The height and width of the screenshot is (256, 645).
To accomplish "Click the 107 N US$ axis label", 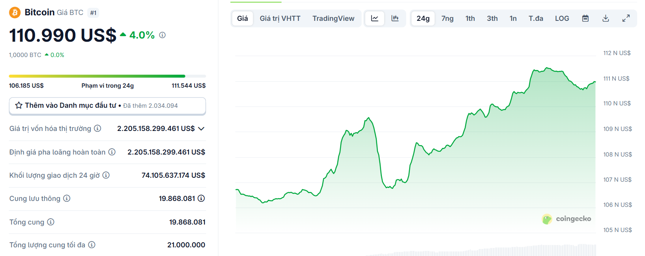I will (x=617, y=180).
